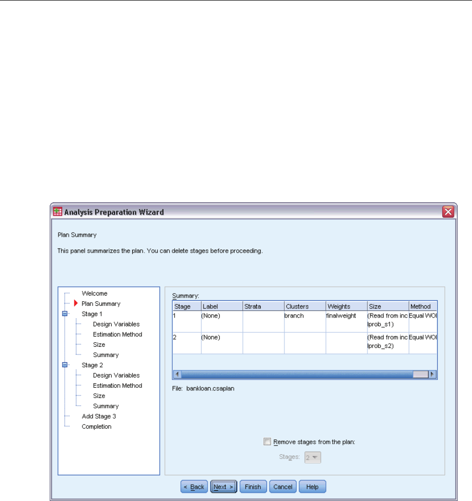Click the Label column header
The height and width of the screenshot is (501, 472).
(x=222, y=306)
